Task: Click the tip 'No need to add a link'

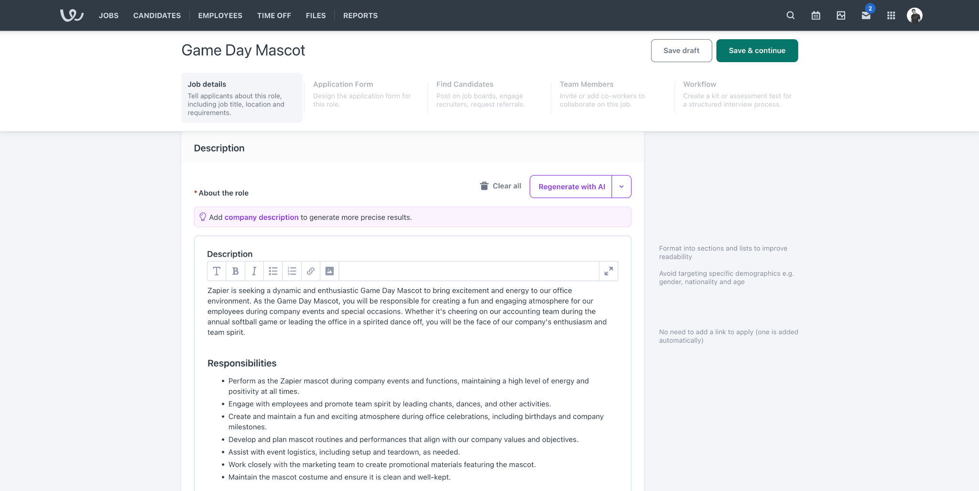Action: (x=729, y=336)
